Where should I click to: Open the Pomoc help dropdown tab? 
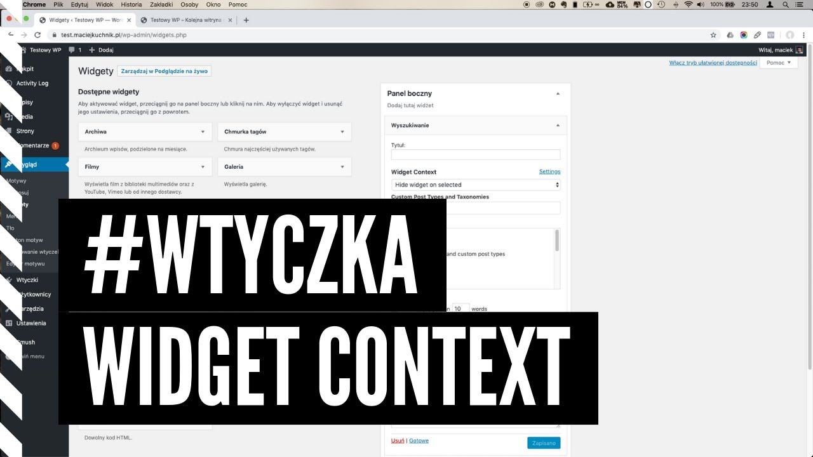click(x=778, y=63)
